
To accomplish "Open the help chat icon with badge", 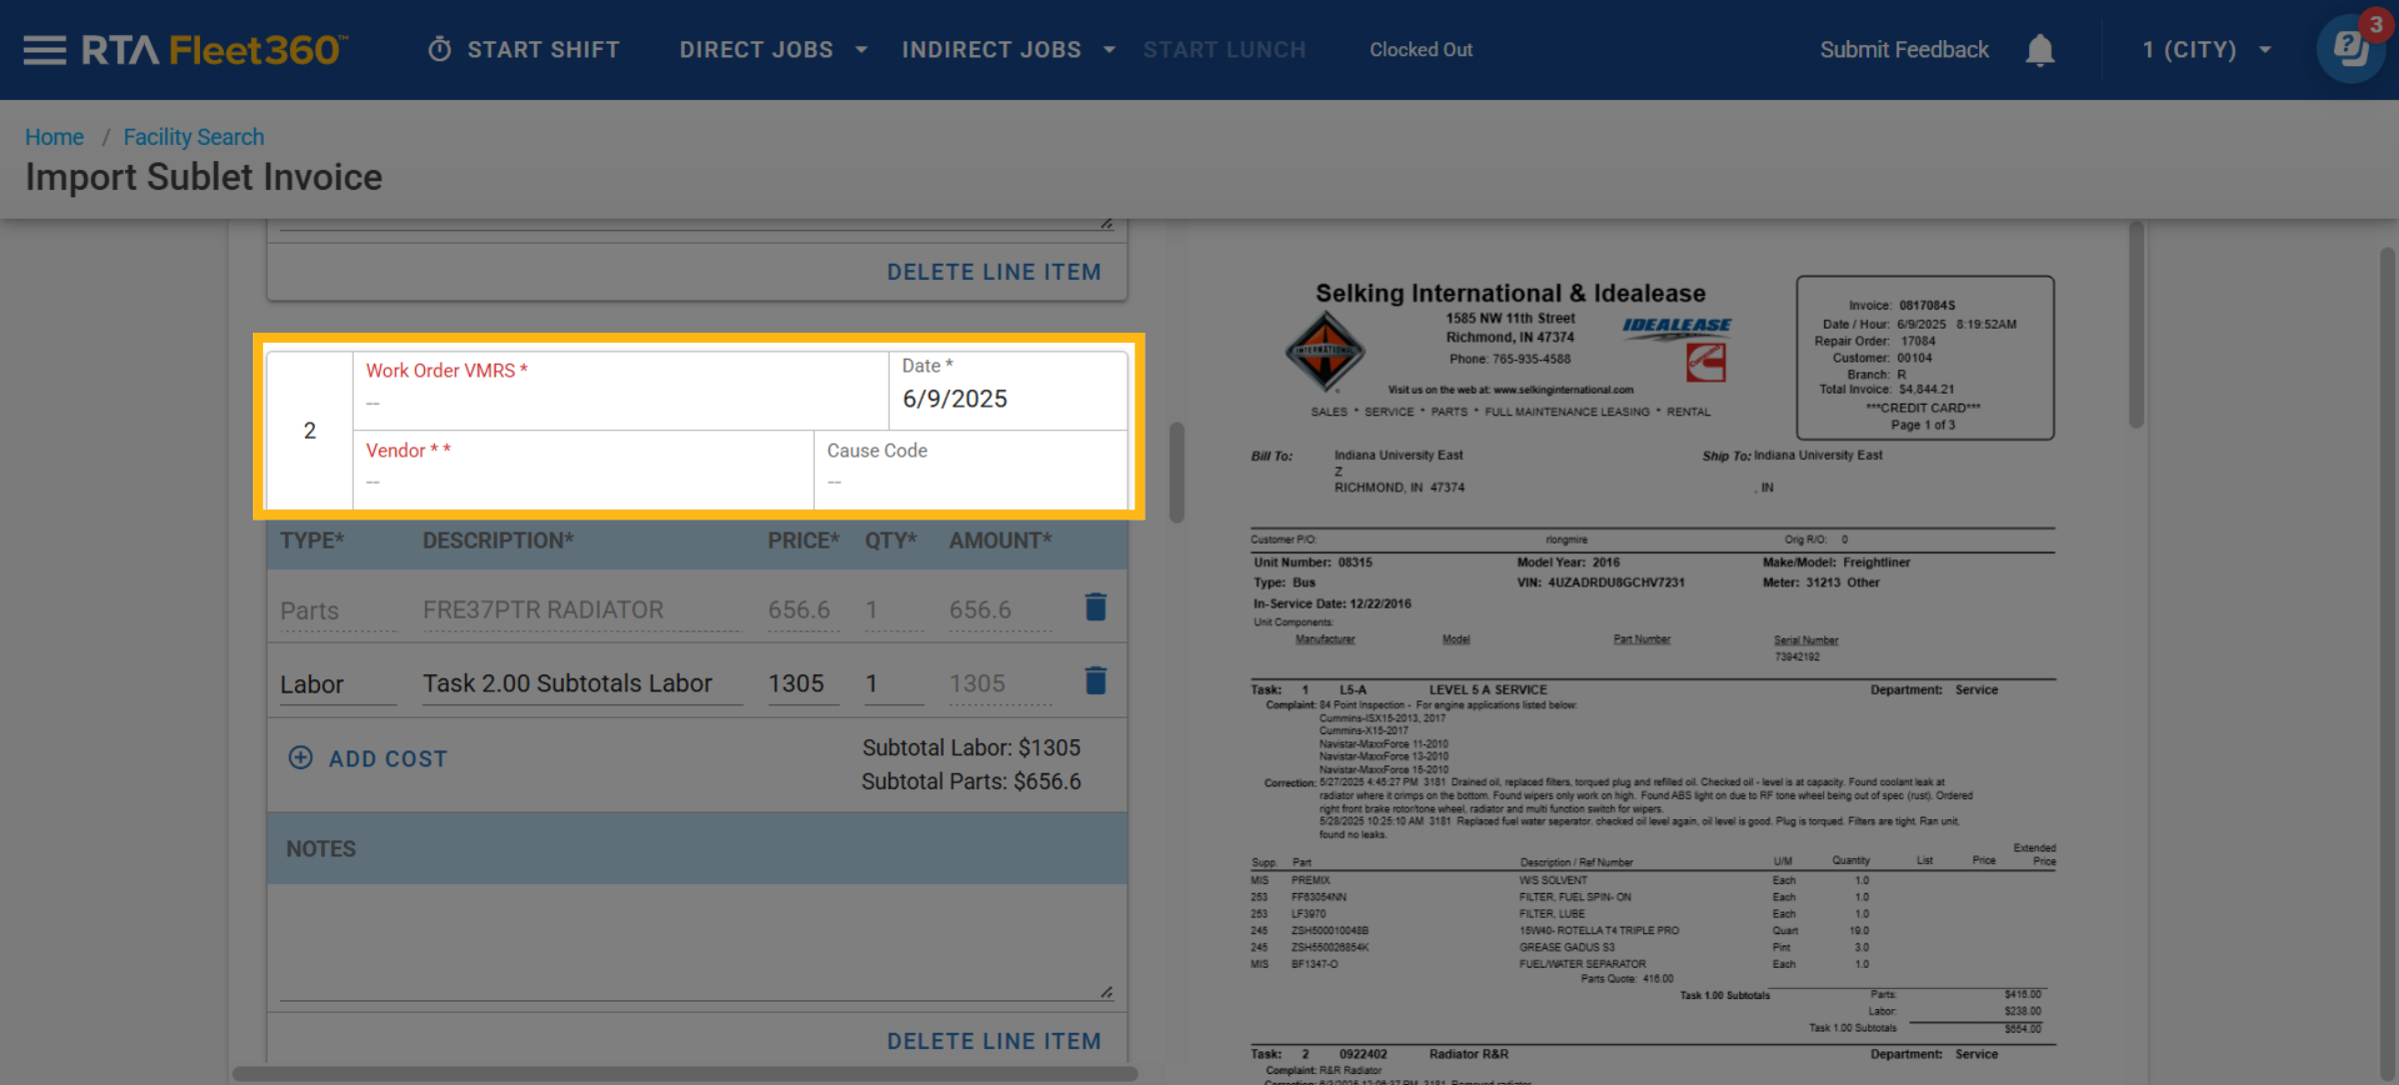I will point(2350,48).
